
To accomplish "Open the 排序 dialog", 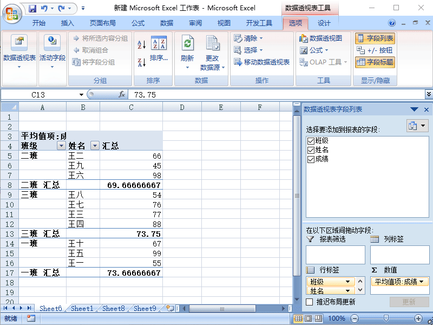I will click(159, 48).
